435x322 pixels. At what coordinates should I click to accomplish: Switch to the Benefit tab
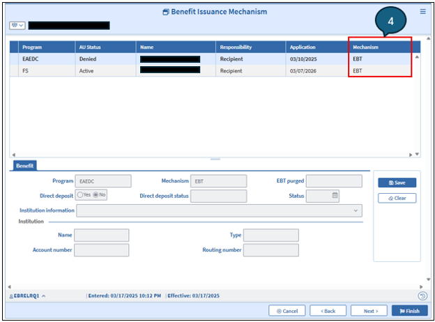tap(24, 166)
